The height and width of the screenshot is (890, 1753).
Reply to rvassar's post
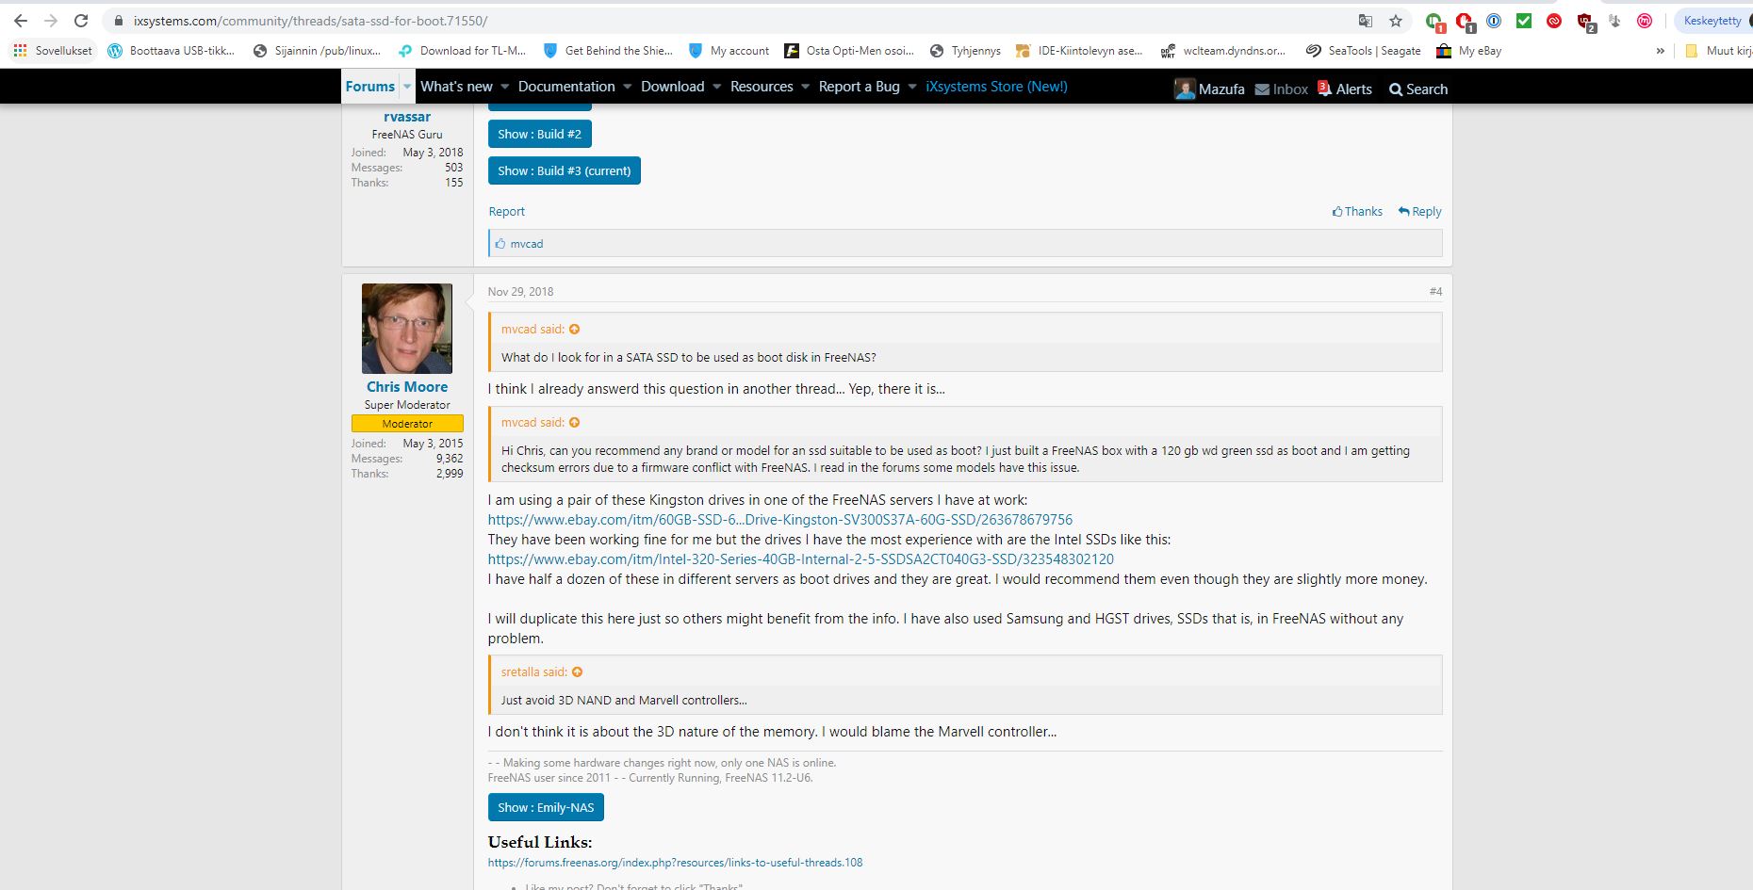(x=1419, y=212)
